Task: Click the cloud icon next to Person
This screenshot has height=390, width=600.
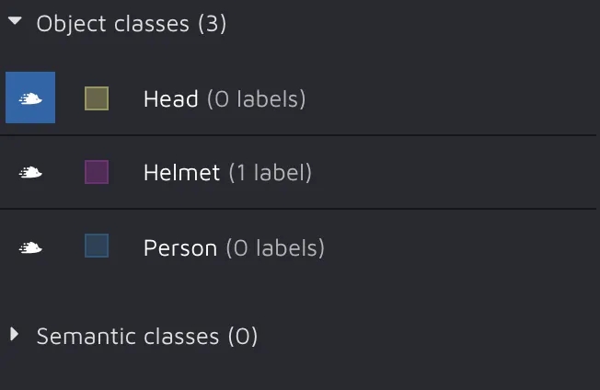Action: pos(30,247)
